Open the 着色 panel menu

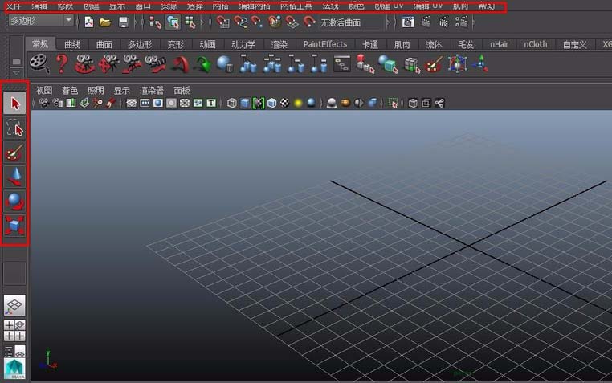(70, 90)
